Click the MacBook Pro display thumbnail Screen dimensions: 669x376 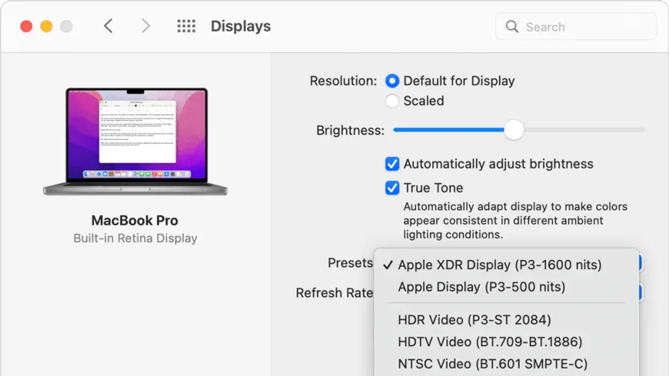[x=135, y=141]
